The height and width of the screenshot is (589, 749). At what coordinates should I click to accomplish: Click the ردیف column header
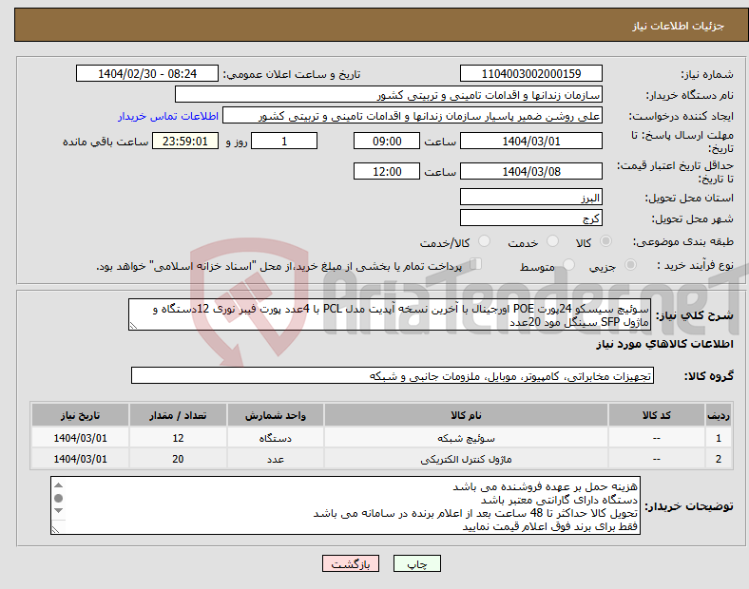(718, 415)
